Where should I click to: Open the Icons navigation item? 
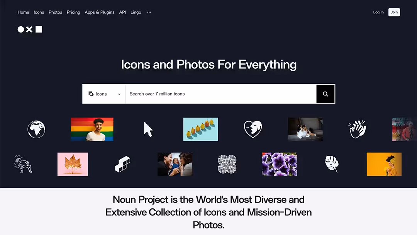coord(39,12)
